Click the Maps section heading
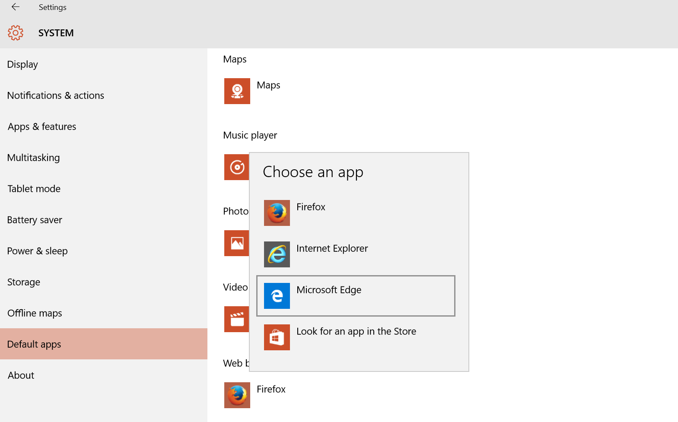Viewport: 678px width, 422px height. pos(235,60)
